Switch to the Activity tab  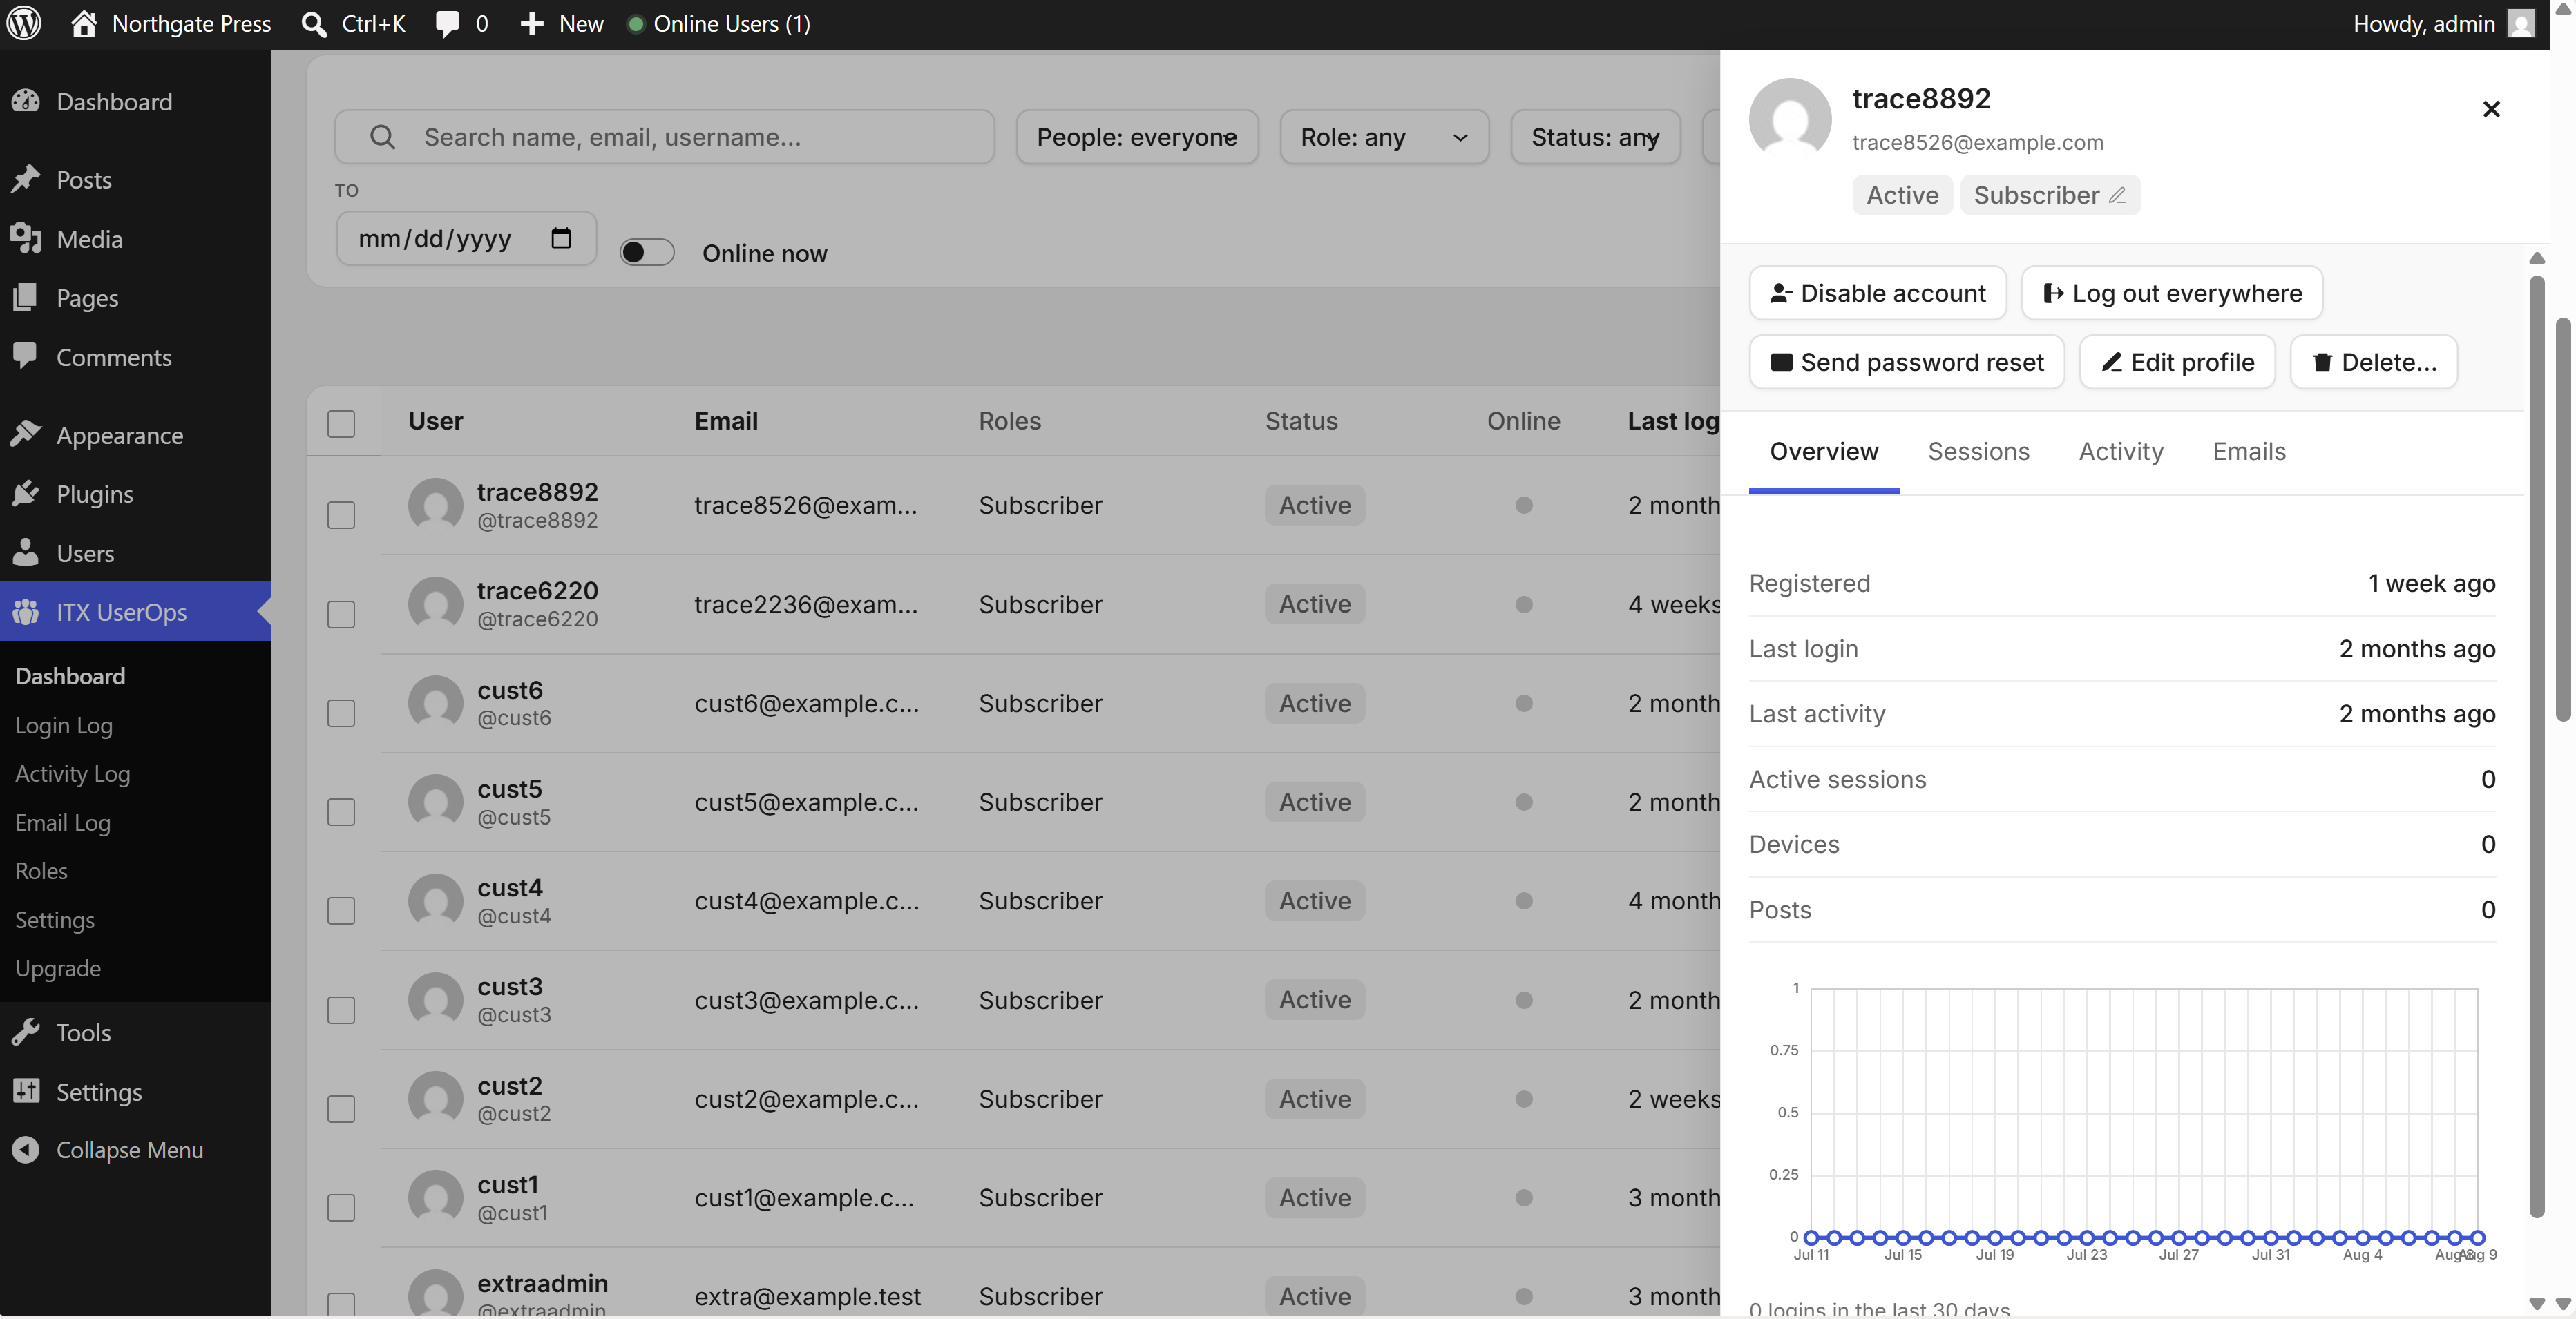pos(2121,451)
